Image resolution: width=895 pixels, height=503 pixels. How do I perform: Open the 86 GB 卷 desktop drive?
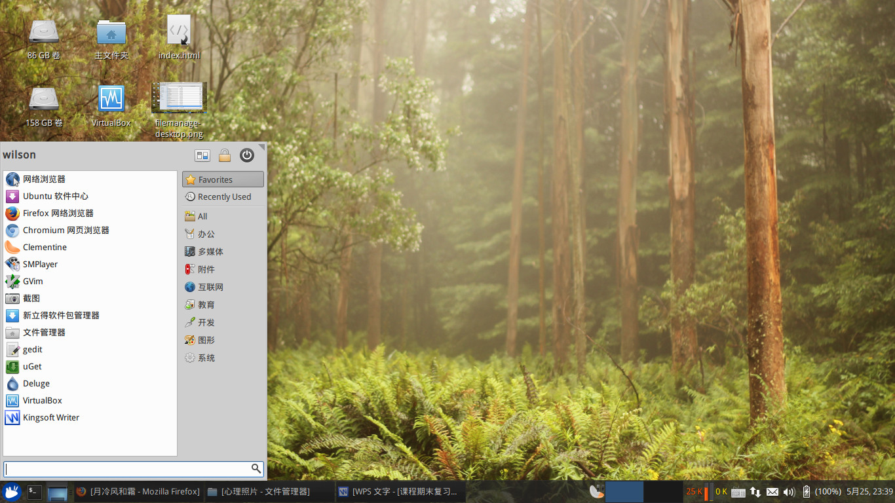[x=44, y=39]
